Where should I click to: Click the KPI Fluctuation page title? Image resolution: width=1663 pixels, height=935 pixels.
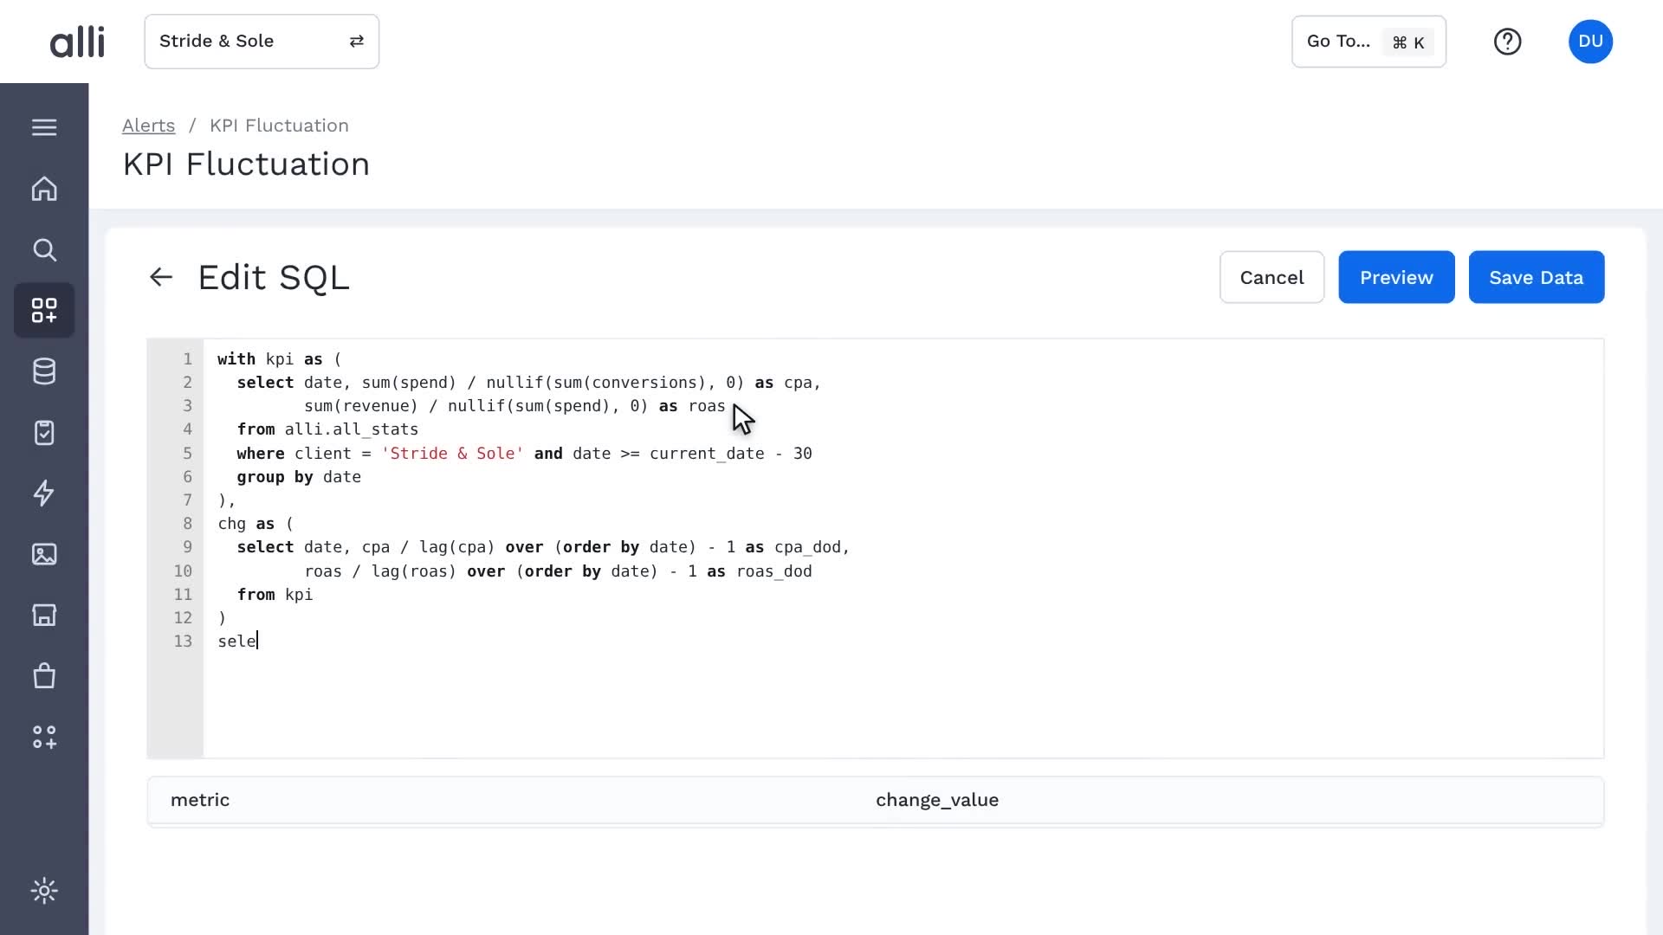(x=246, y=164)
